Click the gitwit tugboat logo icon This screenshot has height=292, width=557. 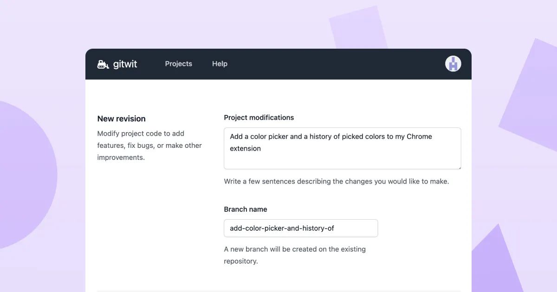tap(102, 63)
